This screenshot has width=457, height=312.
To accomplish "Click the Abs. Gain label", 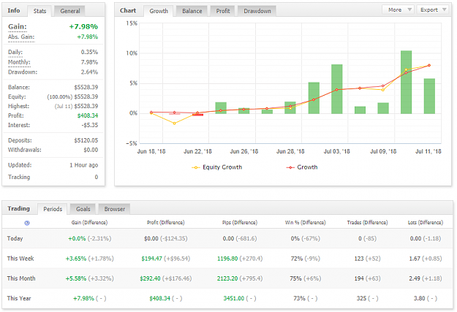I will click(21, 37).
